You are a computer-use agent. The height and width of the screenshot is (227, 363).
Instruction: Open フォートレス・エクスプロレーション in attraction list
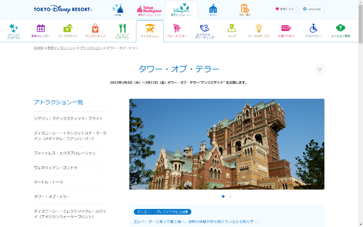coord(65,153)
